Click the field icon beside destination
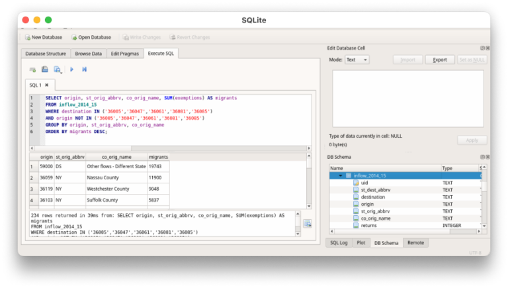The image size is (508, 288). tap(356, 197)
